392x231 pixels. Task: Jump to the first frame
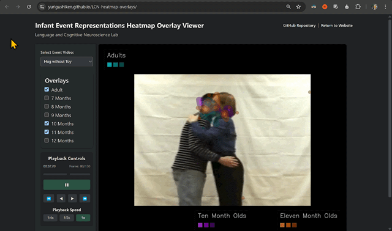click(49, 199)
